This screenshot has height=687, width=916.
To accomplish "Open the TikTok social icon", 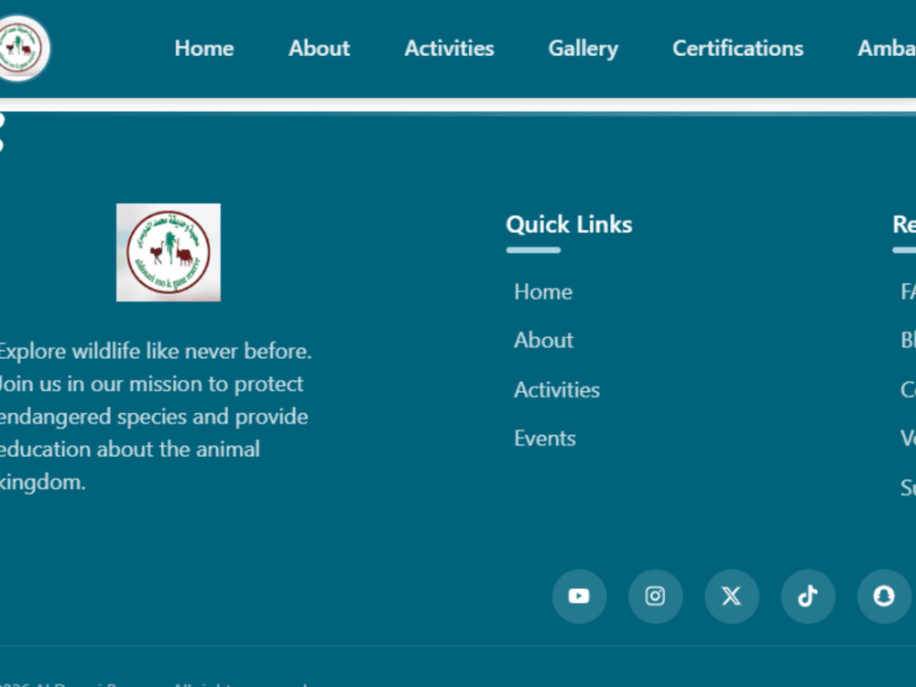I will click(808, 596).
